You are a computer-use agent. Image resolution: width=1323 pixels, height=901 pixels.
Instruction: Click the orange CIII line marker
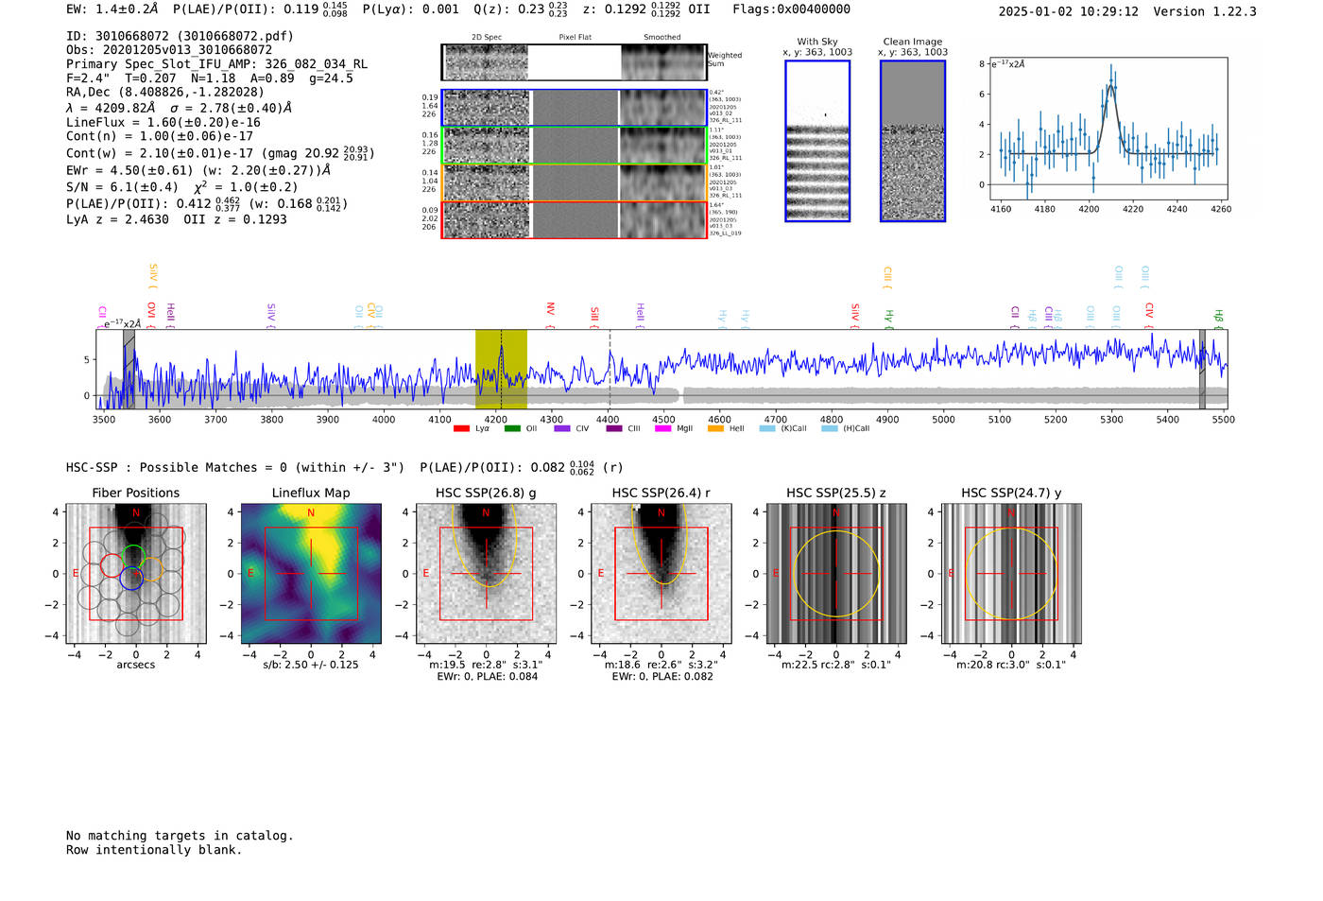click(x=887, y=277)
